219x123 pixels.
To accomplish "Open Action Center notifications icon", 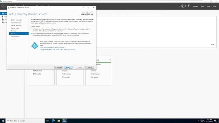I will pyautogui.click(x=215, y=121).
